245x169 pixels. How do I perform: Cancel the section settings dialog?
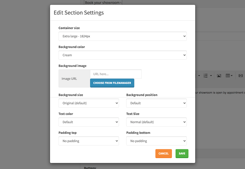pos(164,153)
